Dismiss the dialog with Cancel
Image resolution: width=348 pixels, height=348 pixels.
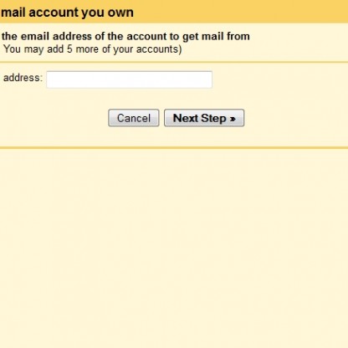(x=134, y=118)
